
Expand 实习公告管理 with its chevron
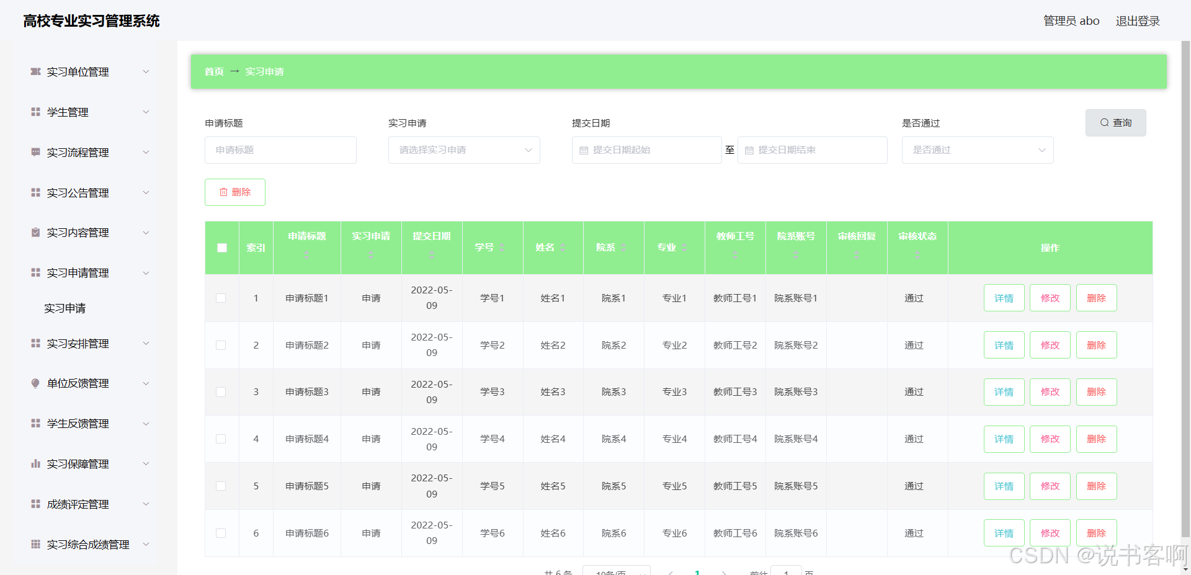[146, 193]
